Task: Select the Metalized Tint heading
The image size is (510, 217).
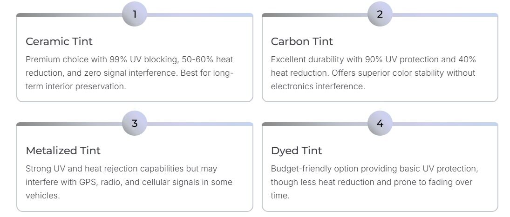Action: pos(63,151)
